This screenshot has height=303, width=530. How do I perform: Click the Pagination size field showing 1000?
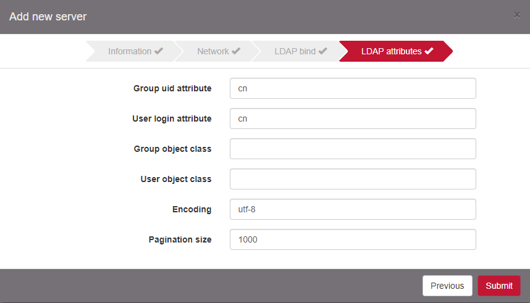click(352, 239)
